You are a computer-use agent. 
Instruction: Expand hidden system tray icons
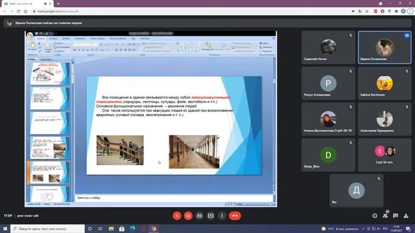point(363,228)
